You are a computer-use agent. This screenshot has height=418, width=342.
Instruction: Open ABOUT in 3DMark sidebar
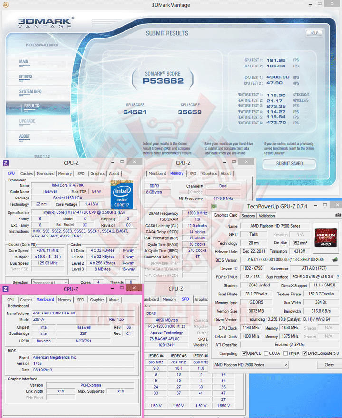coord(25,136)
